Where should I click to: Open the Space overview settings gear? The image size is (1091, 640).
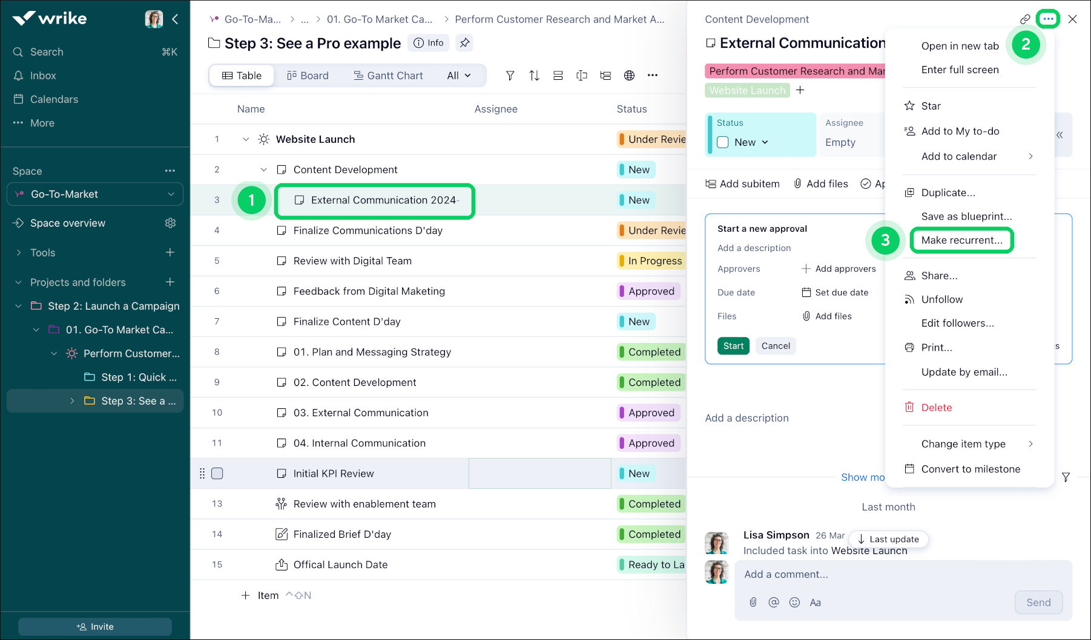(x=170, y=223)
